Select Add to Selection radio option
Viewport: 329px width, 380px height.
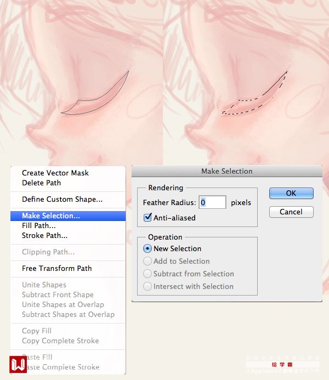coord(148,261)
